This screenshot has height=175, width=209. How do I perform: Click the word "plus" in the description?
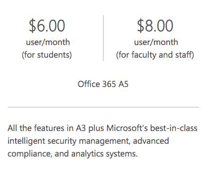pos(96,128)
